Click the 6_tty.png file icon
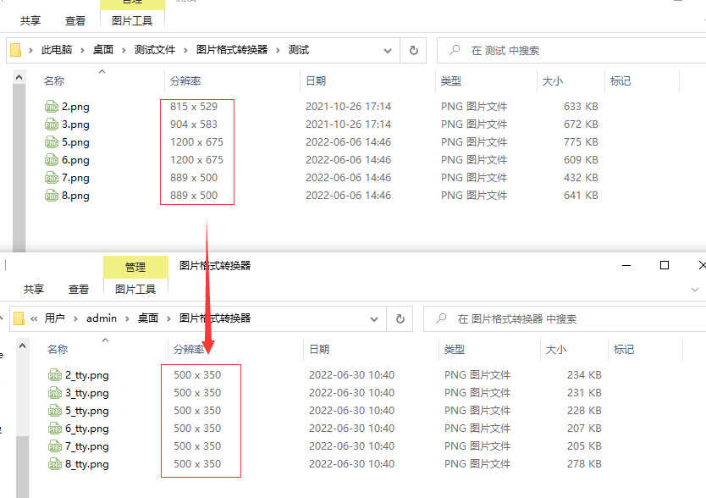The width and height of the screenshot is (706, 498). [x=55, y=429]
